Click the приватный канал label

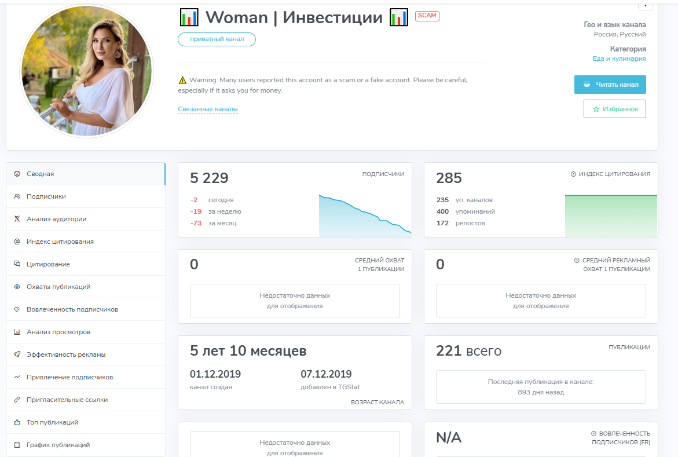(217, 39)
